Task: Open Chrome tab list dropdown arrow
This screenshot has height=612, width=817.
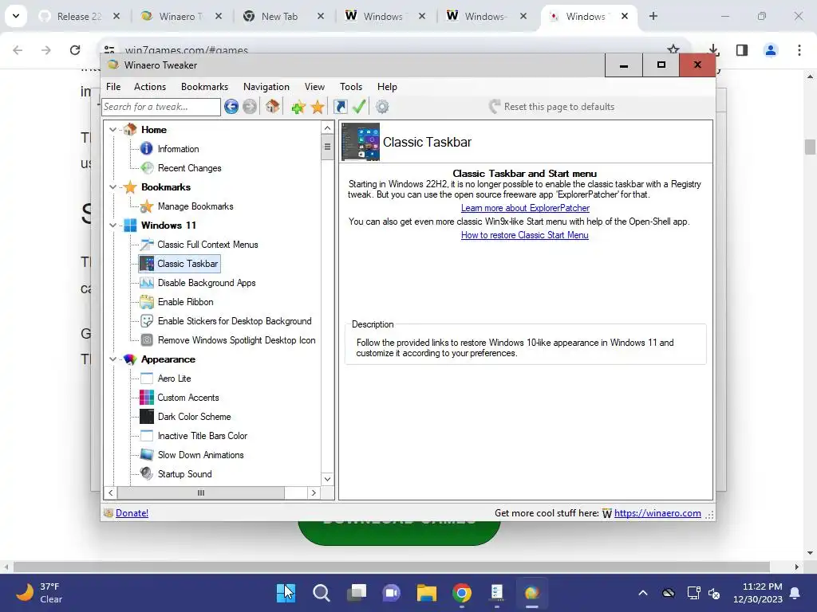Action: tap(16, 16)
